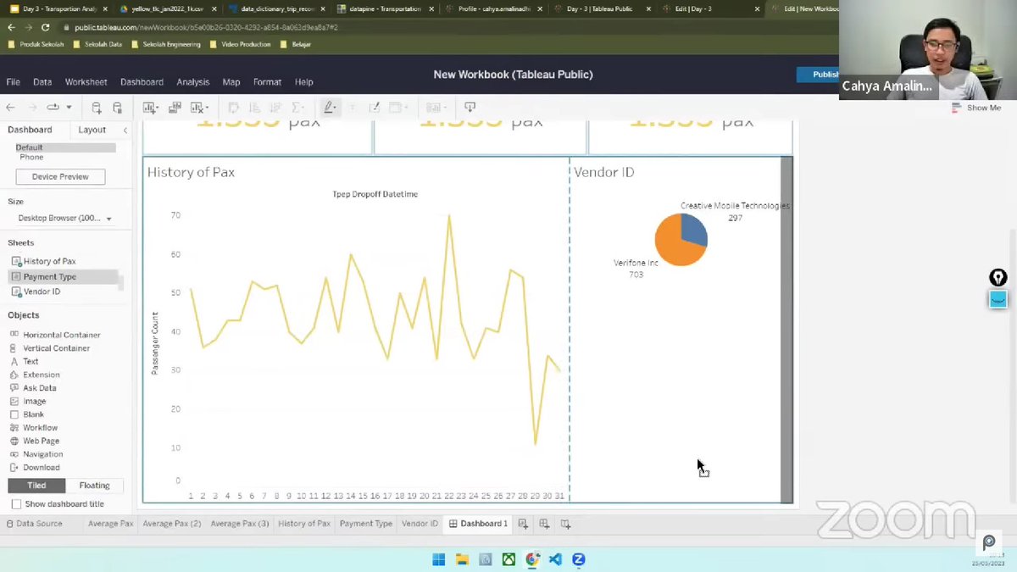
Task: Open the Map menu
Action: click(x=231, y=82)
